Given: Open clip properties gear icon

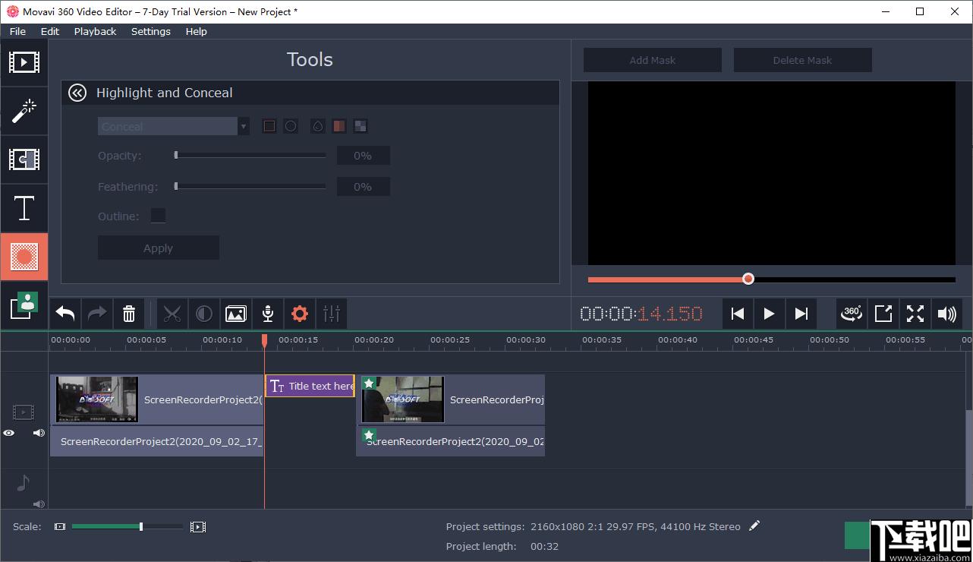Looking at the screenshot, I should 300,314.
